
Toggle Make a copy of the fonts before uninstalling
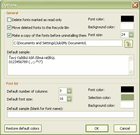(9, 35)
